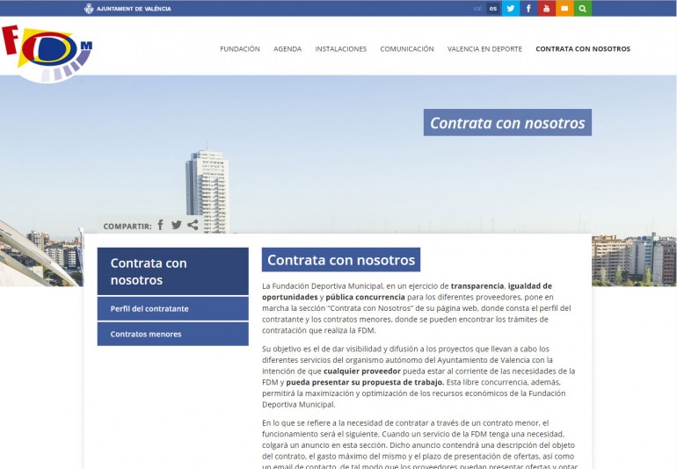The height and width of the screenshot is (469, 677).
Task: Click the green search magnifier icon
Action: 582,8
